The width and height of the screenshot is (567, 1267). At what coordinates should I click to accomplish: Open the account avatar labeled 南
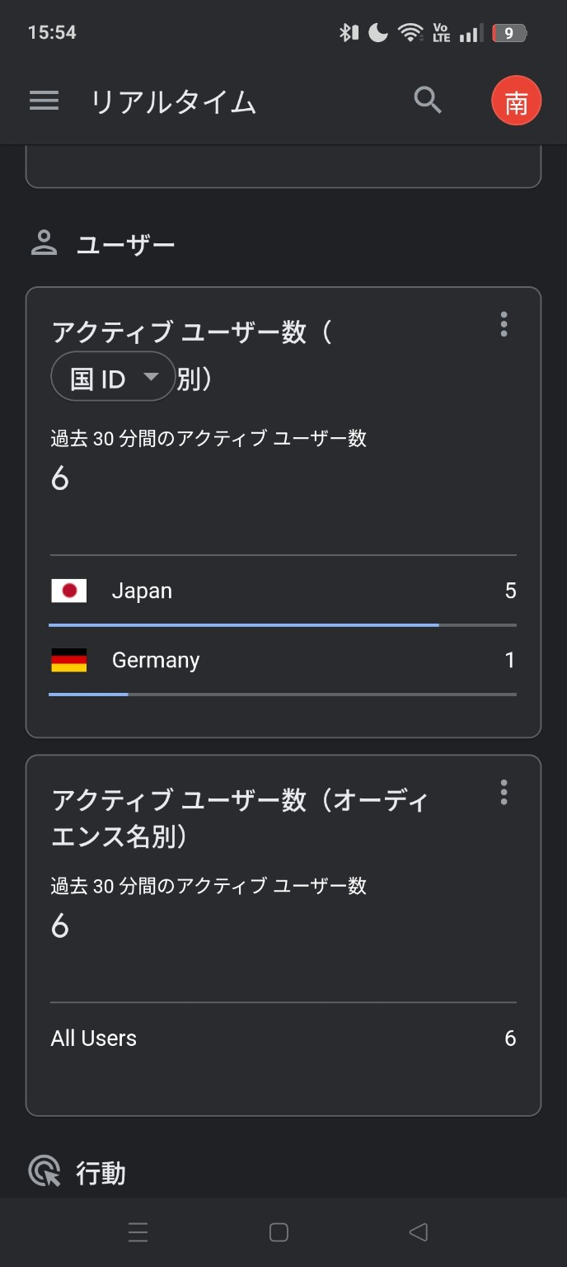point(516,101)
